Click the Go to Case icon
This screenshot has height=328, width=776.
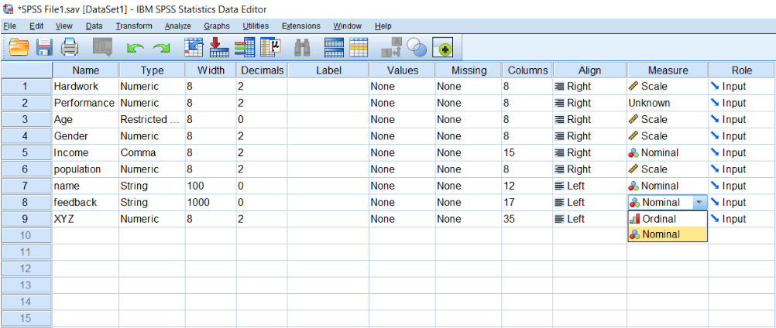click(193, 47)
